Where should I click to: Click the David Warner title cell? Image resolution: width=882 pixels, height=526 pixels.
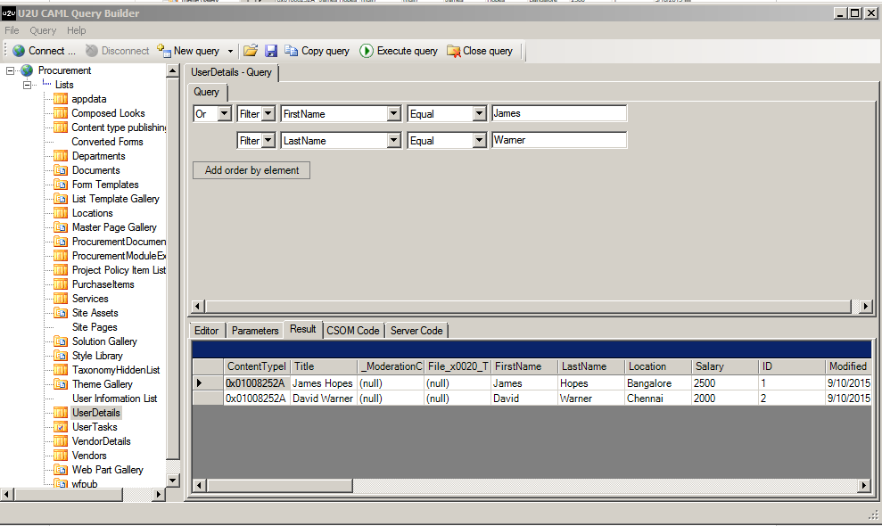[324, 399]
